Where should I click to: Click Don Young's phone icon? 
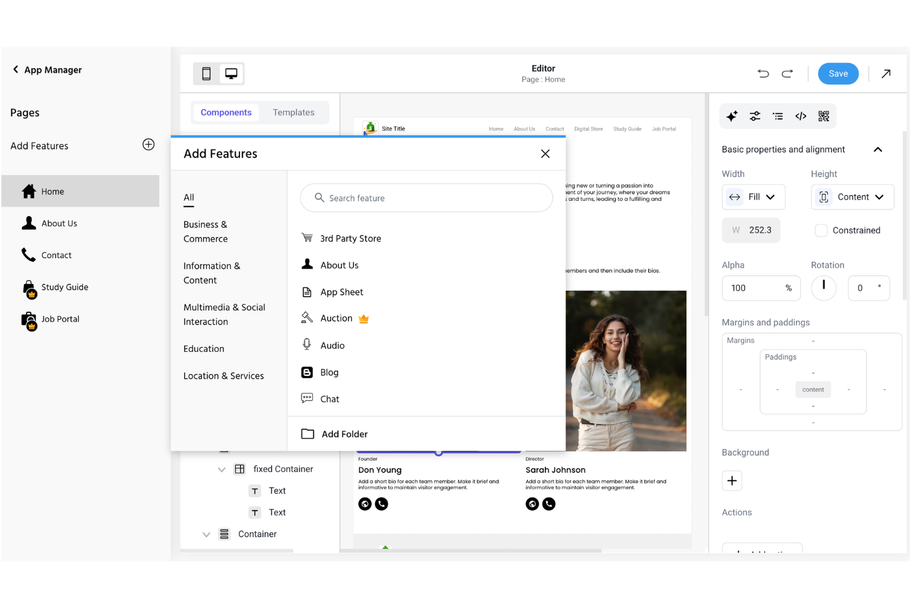(382, 505)
